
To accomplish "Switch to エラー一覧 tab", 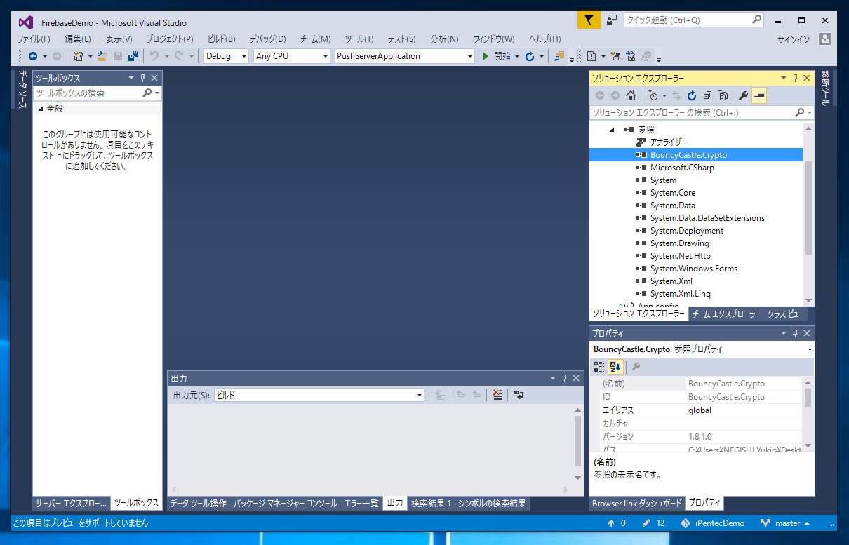I will [x=361, y=504].
